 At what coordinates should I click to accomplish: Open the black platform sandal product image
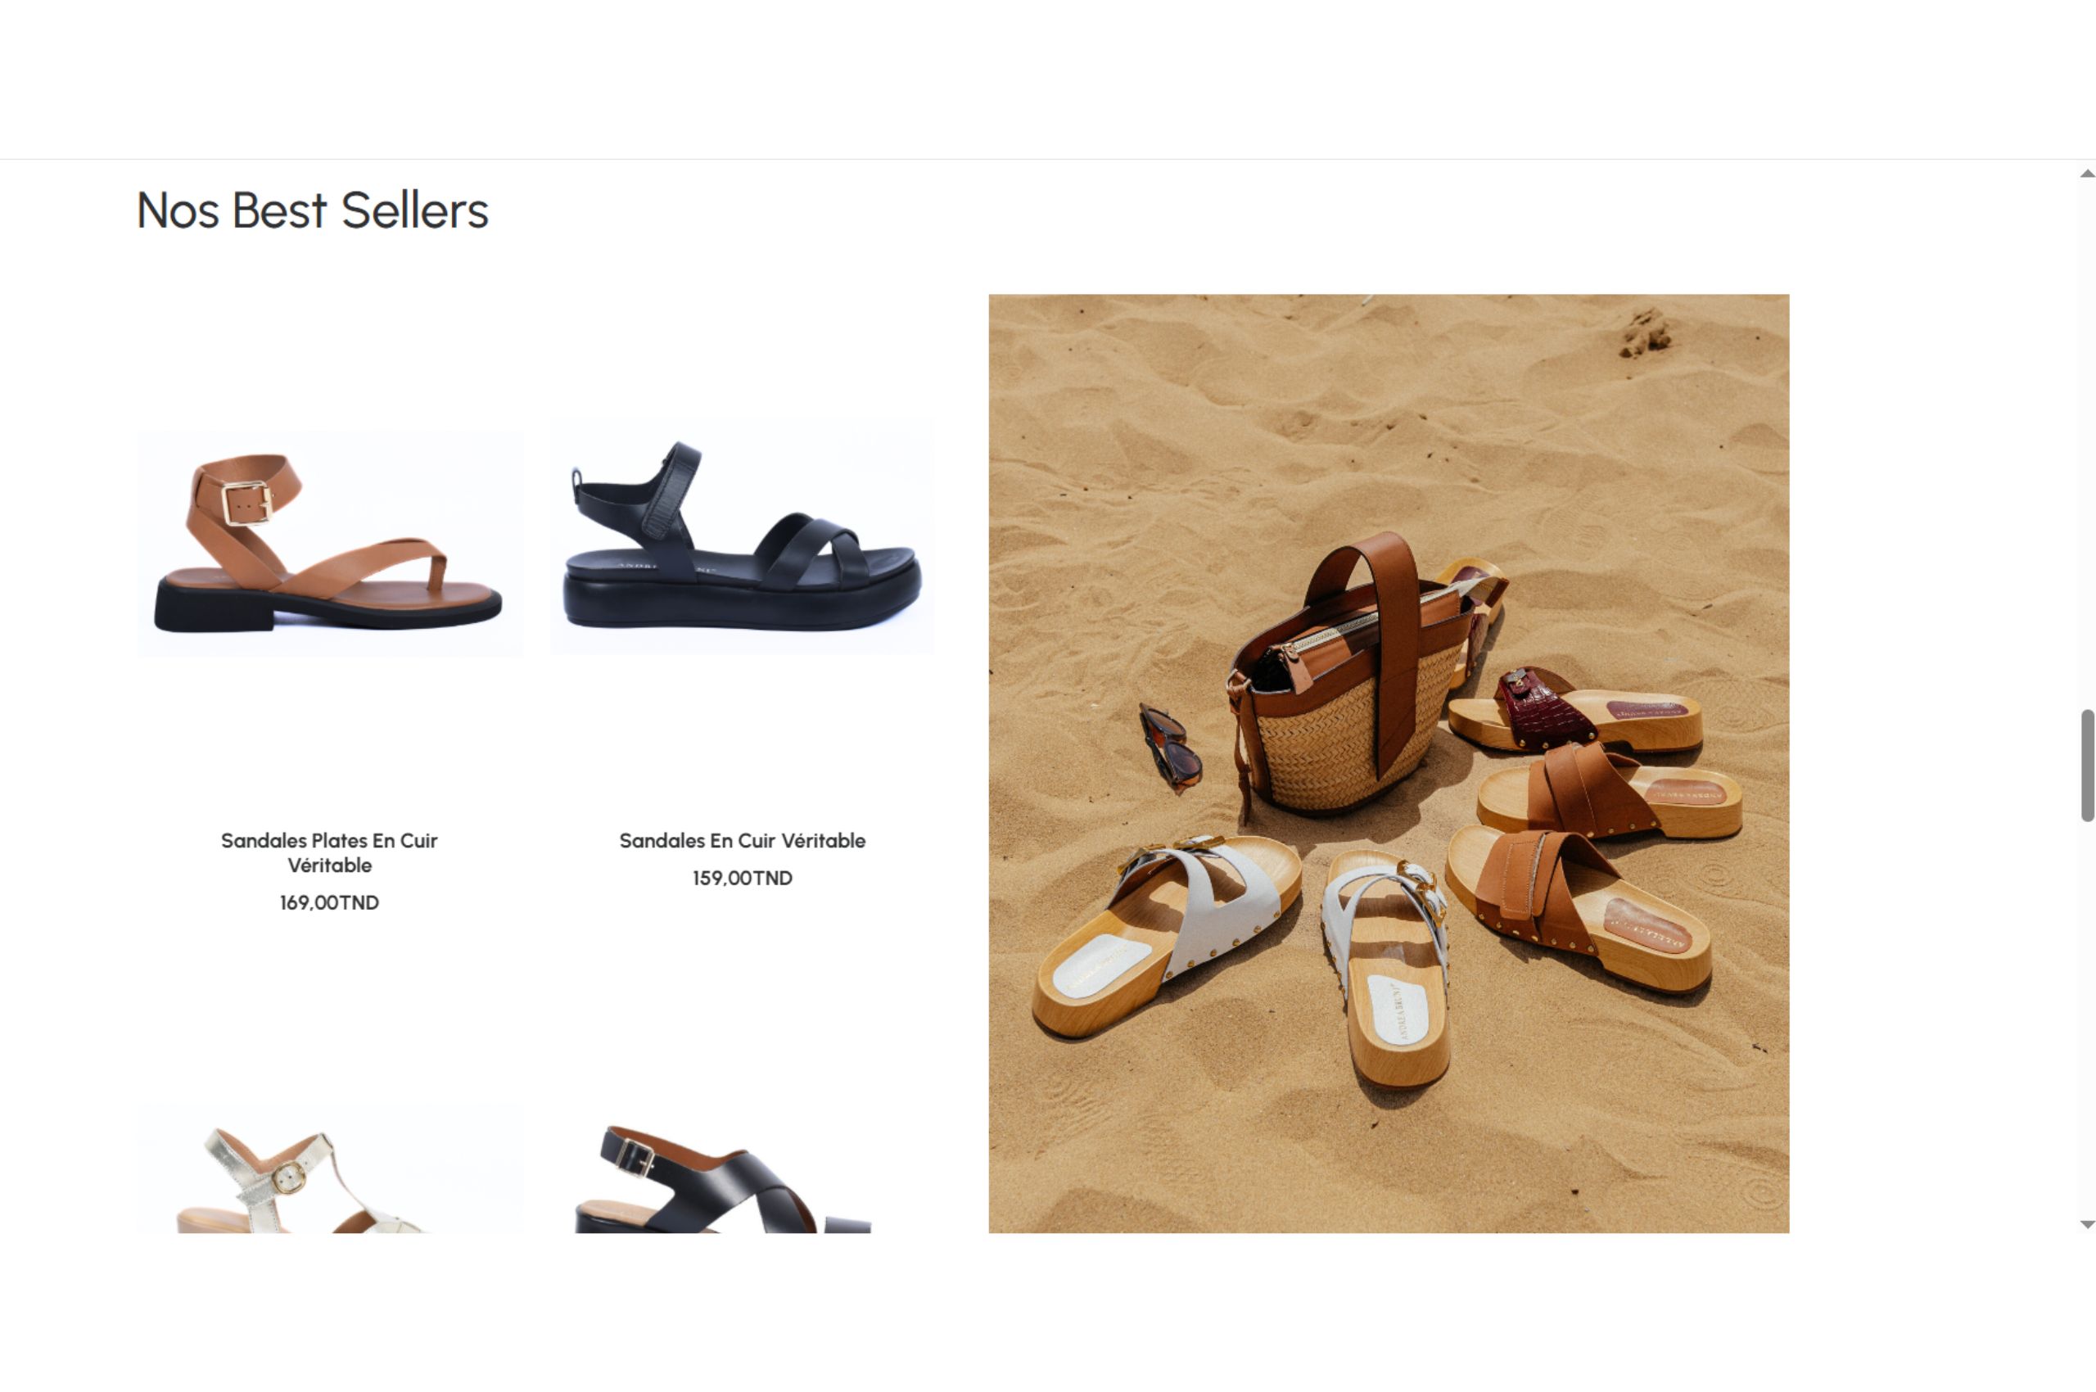(x=742, y=537)
